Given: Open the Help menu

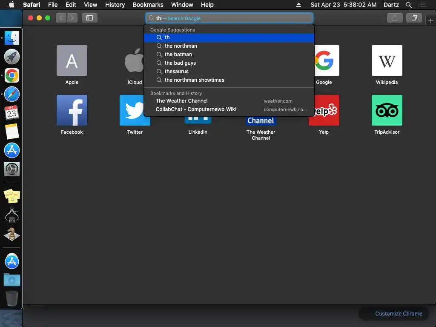Looking at the screenshot, I should coord(207,5).
